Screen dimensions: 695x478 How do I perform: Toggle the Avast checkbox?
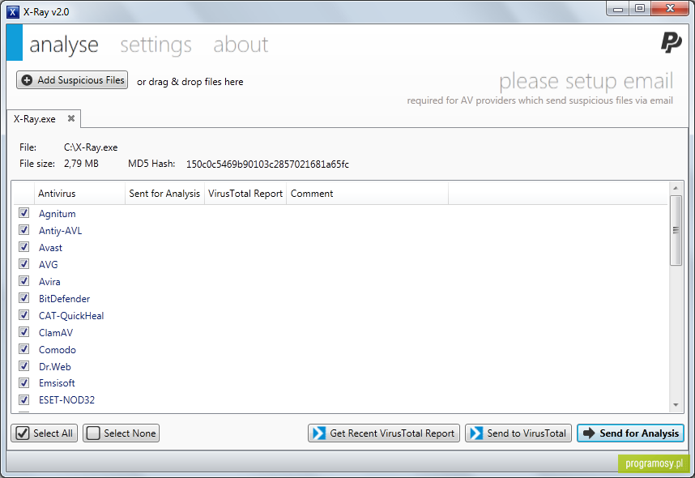click(x=24, y=247)
